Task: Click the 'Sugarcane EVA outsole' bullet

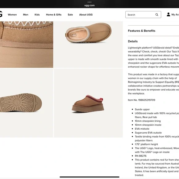Action: point(148,133)
